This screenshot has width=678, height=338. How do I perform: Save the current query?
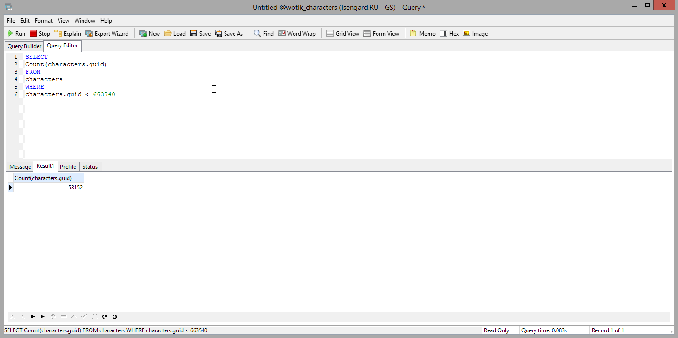point(200,33)
